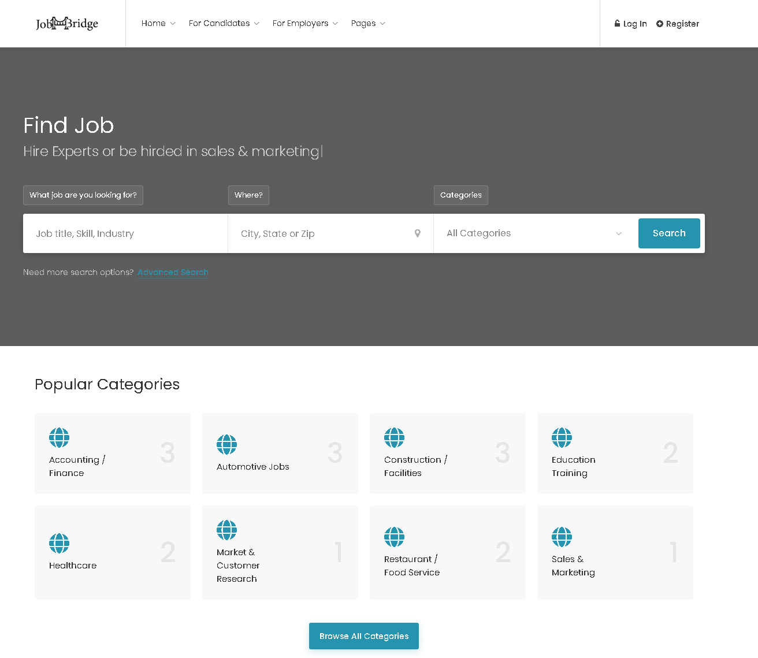Click the globe icon for Education Training
Viewport: 758px width, 658px height.
tap(562, 438)
